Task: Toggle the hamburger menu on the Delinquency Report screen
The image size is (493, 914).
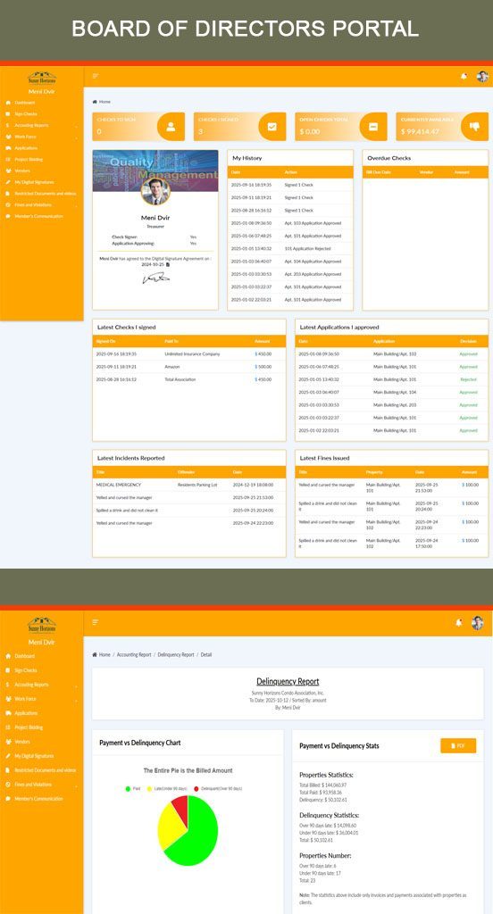Action: click(96, 622)
